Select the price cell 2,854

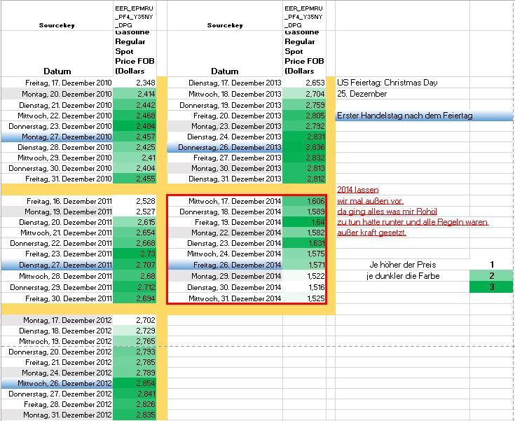(135, 383)
